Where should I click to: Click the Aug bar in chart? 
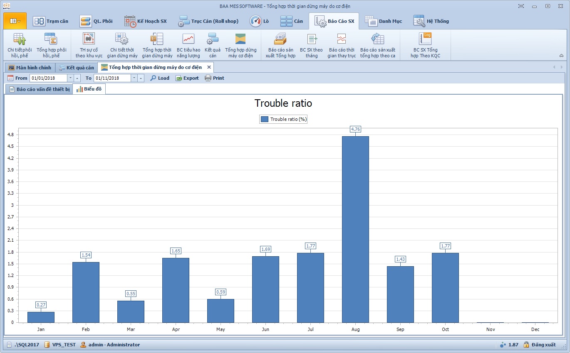tap(355, 229)
